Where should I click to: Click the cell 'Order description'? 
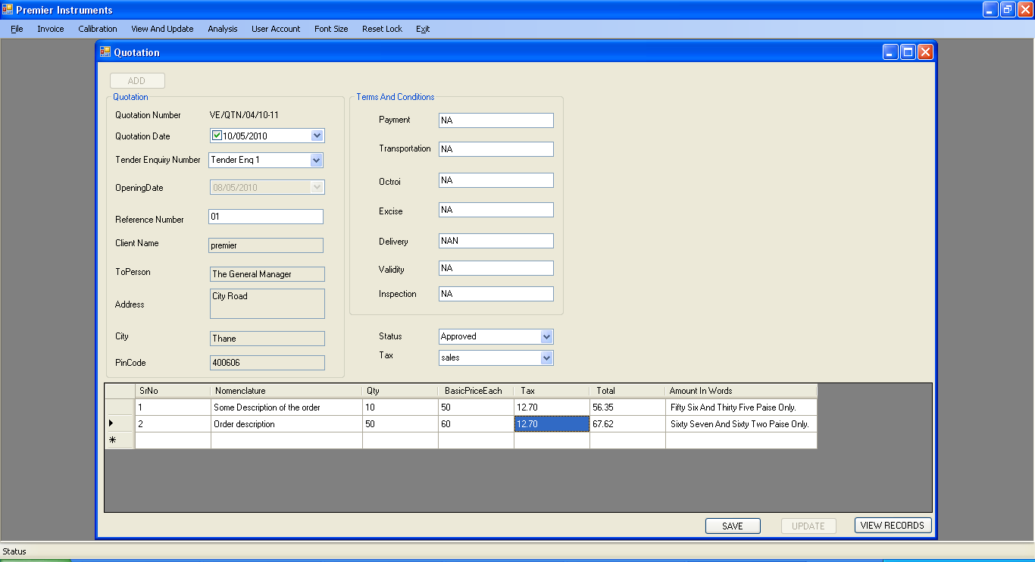tap(286, 424)
